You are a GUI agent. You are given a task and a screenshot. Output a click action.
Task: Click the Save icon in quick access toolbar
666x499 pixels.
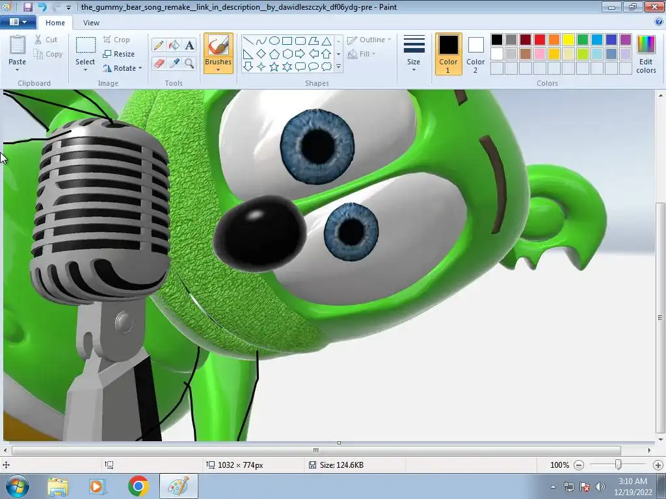(x=27, y=6)
